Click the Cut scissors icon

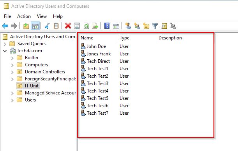click(47, 26)
